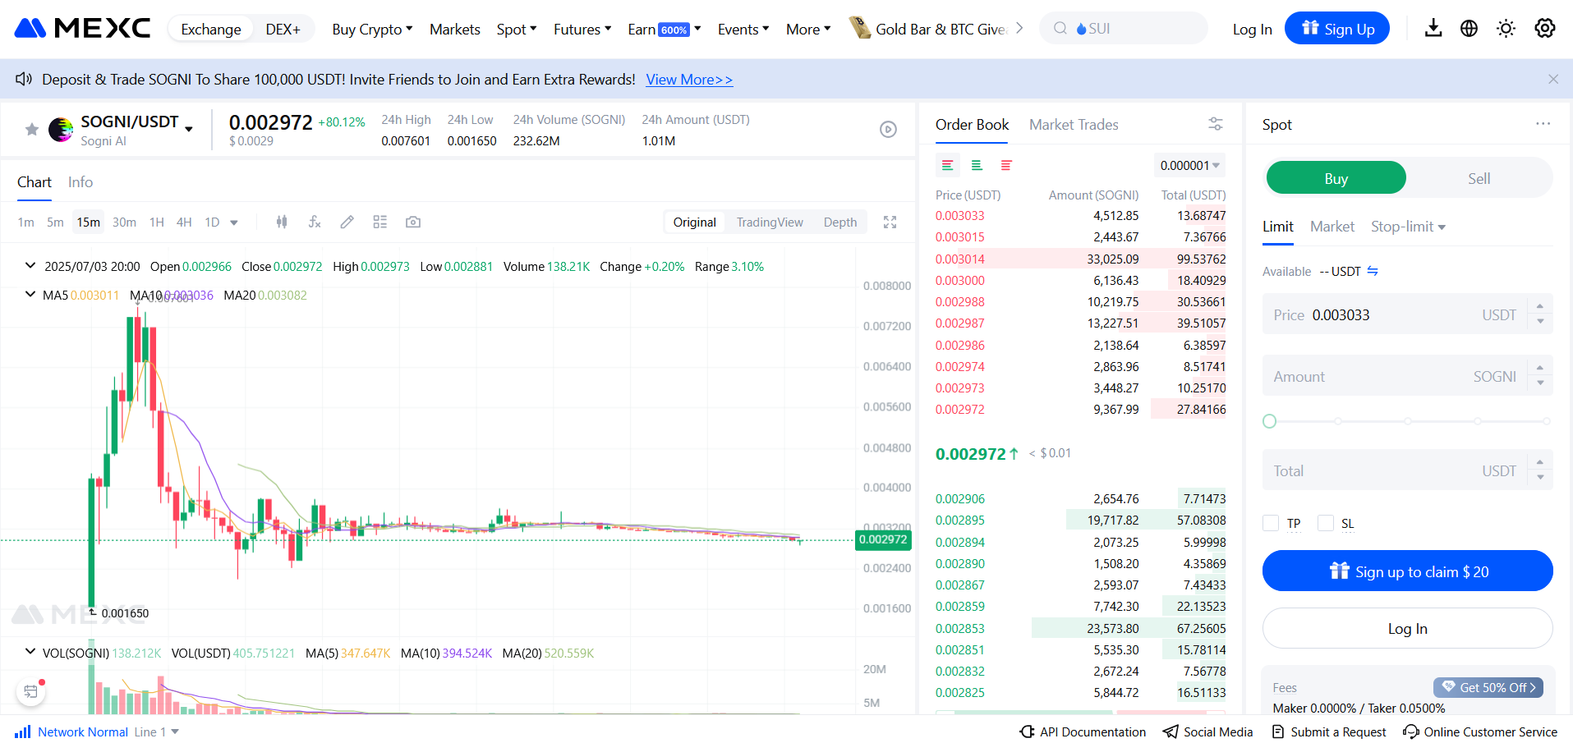Open the indicators (fx) tool
Viewport: 1573px width, 743px height.
pos(315,222)
